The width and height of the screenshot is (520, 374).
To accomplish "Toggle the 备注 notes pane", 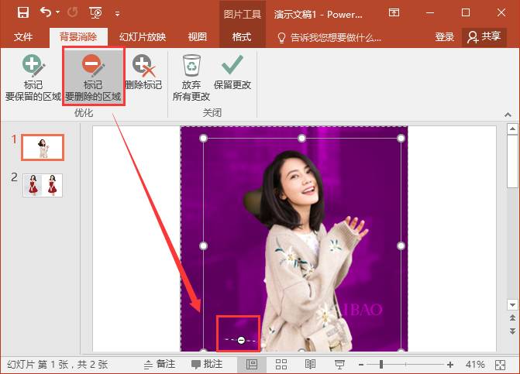I will coord(160,365).
